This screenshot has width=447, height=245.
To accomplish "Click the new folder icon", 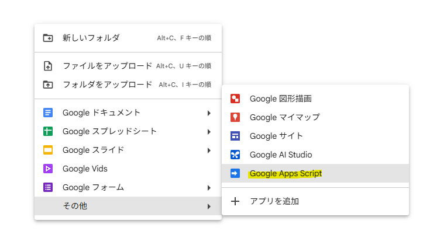I will [x=48, y=38].
